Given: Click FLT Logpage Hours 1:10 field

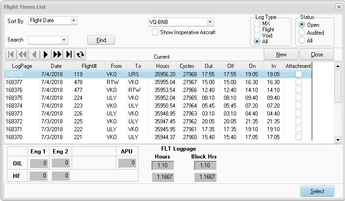Looking at the screenshot, I should [163, 165].
